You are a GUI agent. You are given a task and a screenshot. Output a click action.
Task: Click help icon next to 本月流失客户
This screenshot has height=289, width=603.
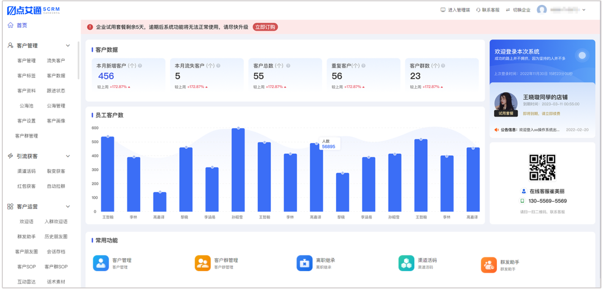(x=218, y=66)
